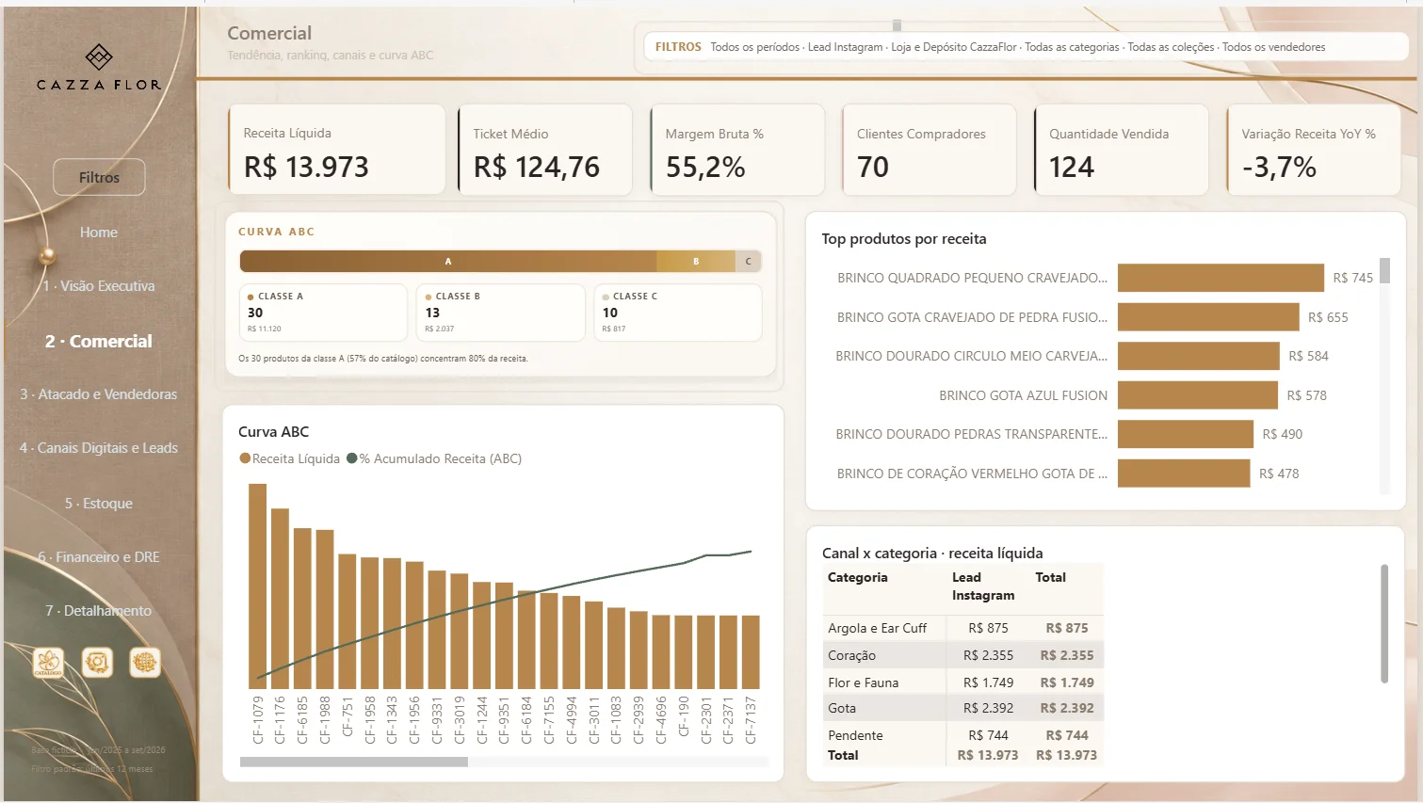Click the Cazza Flor diamond logo
Image resolution: width=1423 pixels, height=803 pixels.
coord(99,56)
